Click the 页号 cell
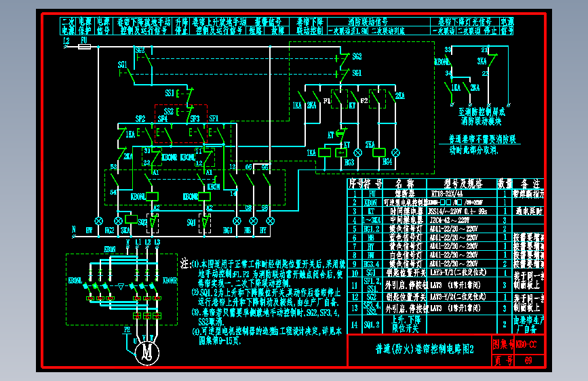Screen dimensions: 588x381 coord(503,361)
